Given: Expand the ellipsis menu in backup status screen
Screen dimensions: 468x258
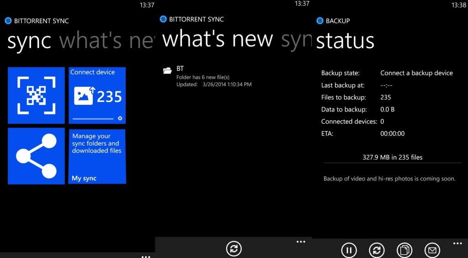Looking at the screenshot, I should [x=457, y=243].
